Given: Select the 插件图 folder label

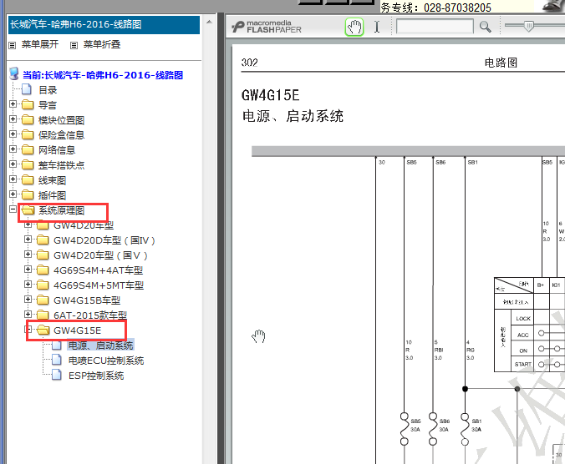Looking at the screenshot, I should (x=53, y=195).
